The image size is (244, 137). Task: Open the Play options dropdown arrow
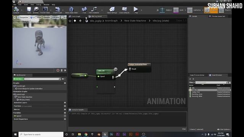[x=141, y=10]
